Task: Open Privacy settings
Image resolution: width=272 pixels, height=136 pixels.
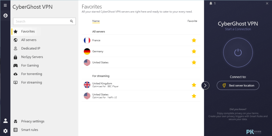Action: click(x=33, y=121)
